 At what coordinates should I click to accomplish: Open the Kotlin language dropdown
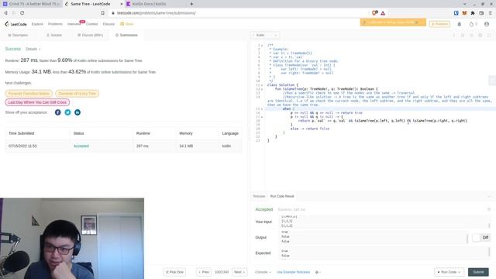point(265,35)
